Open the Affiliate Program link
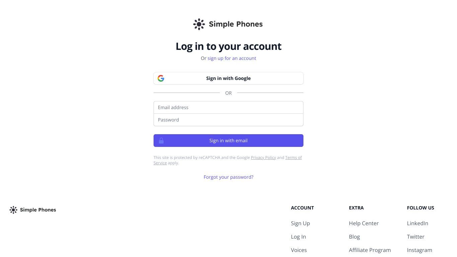The height and width of the screenshot is (257, 457). [x=370, y=250]
